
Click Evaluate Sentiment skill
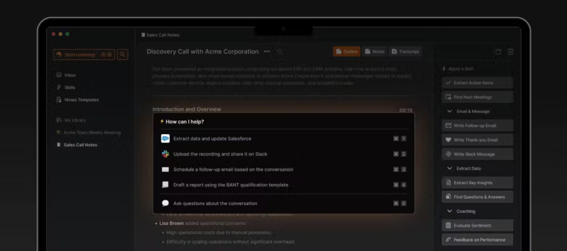pyautogui.click(x=477, y=225)
